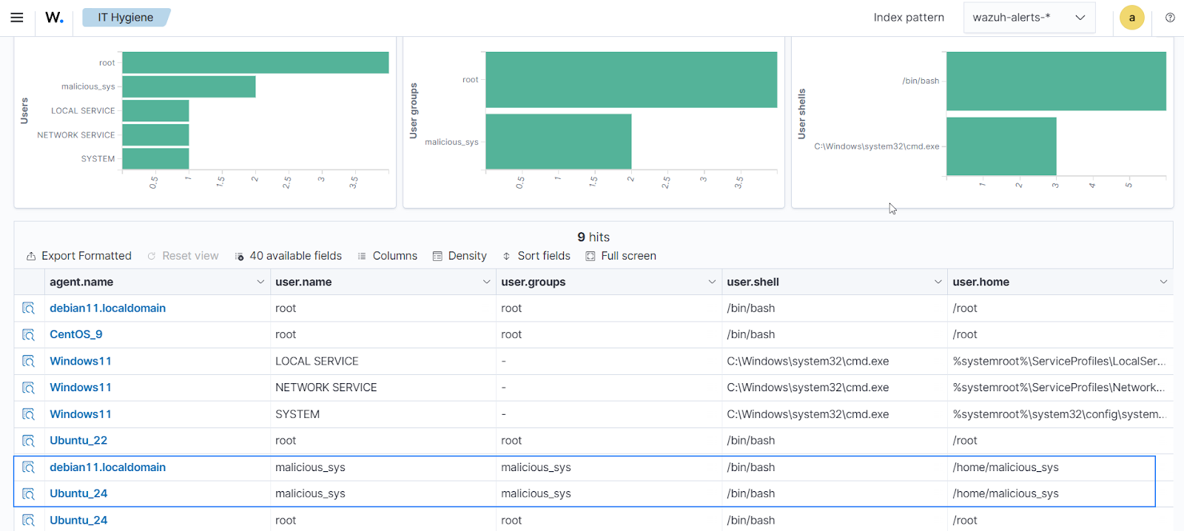The height and width of the screenshot is (531, 1184).
Task: Click the LOCAL SERVICE bar in Users chart
Action: (x=155, y=111)
